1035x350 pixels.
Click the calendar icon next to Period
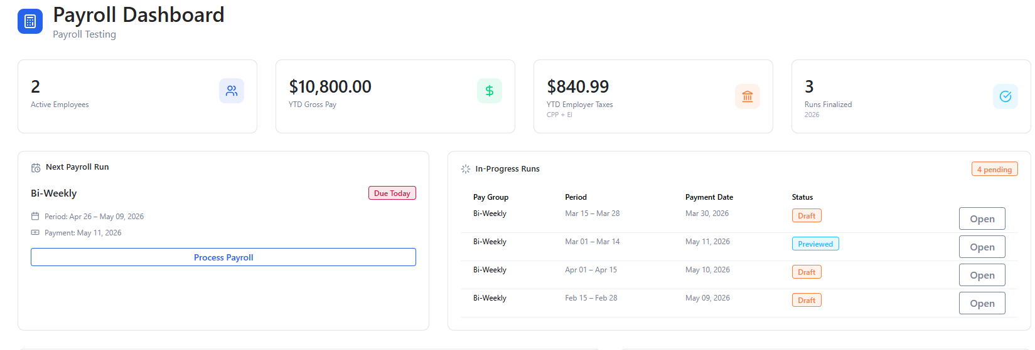[x=35, y=216]
